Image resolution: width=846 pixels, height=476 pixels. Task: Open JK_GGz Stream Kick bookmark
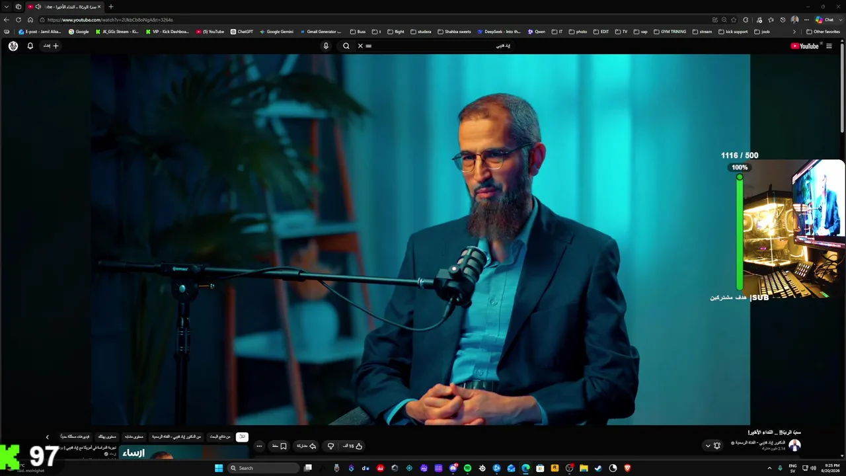(x=117, y=32)
